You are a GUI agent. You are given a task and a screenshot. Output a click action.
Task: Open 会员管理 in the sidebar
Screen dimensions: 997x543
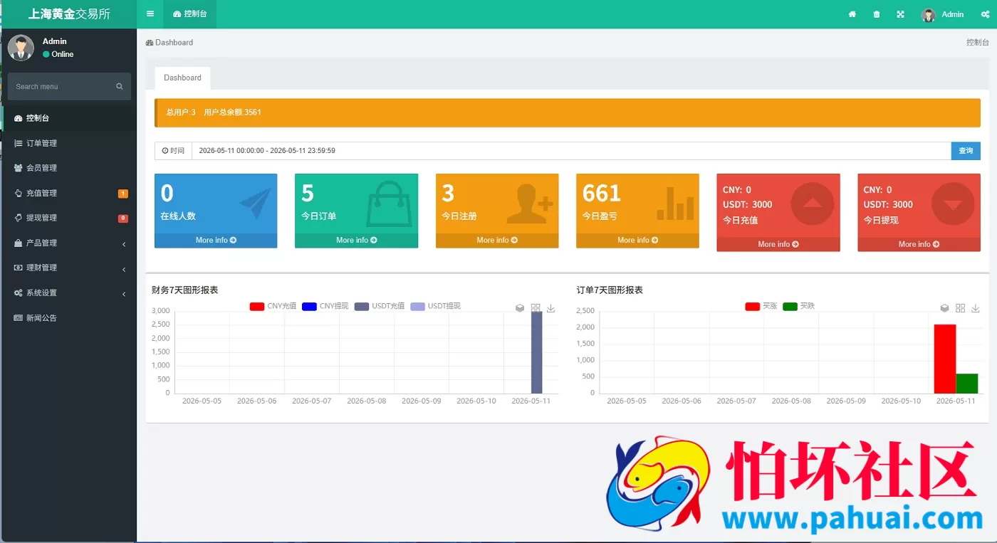click(68, 168)
